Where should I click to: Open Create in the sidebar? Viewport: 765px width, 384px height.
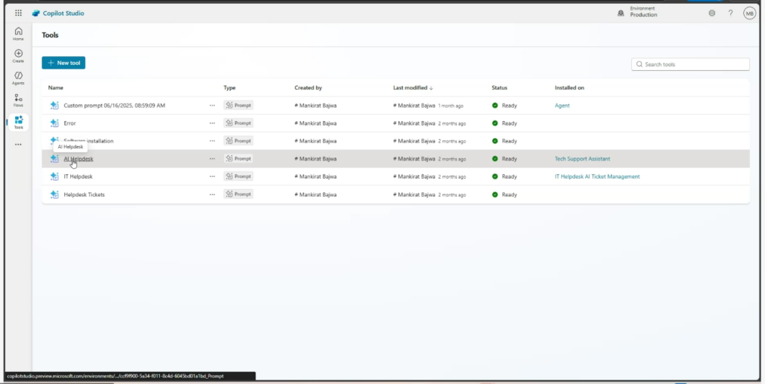pyautogui.click(x=18, y=56)
